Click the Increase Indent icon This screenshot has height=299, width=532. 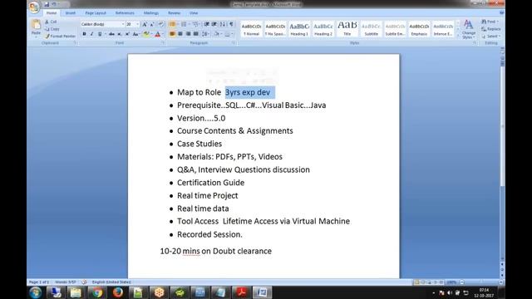pyautogui.click(x=214, y=24)
